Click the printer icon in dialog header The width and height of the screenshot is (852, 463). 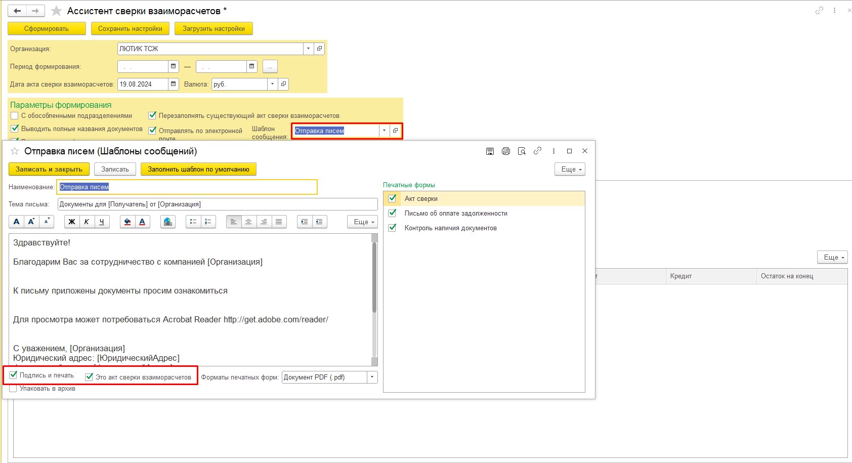pyautogui.click(x=505, y=151)
